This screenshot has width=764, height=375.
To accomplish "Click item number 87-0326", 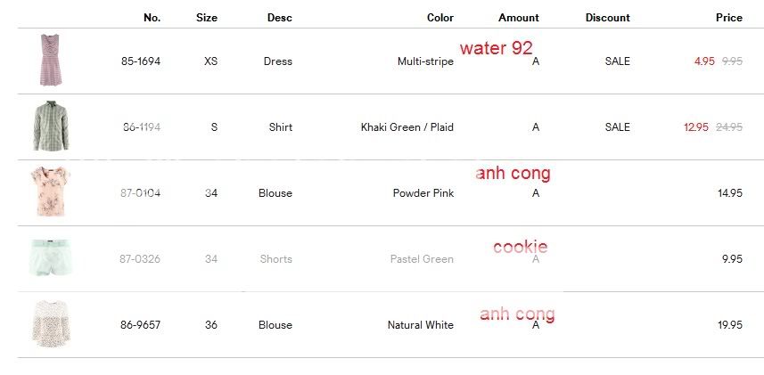I will (x=140, y=259).
